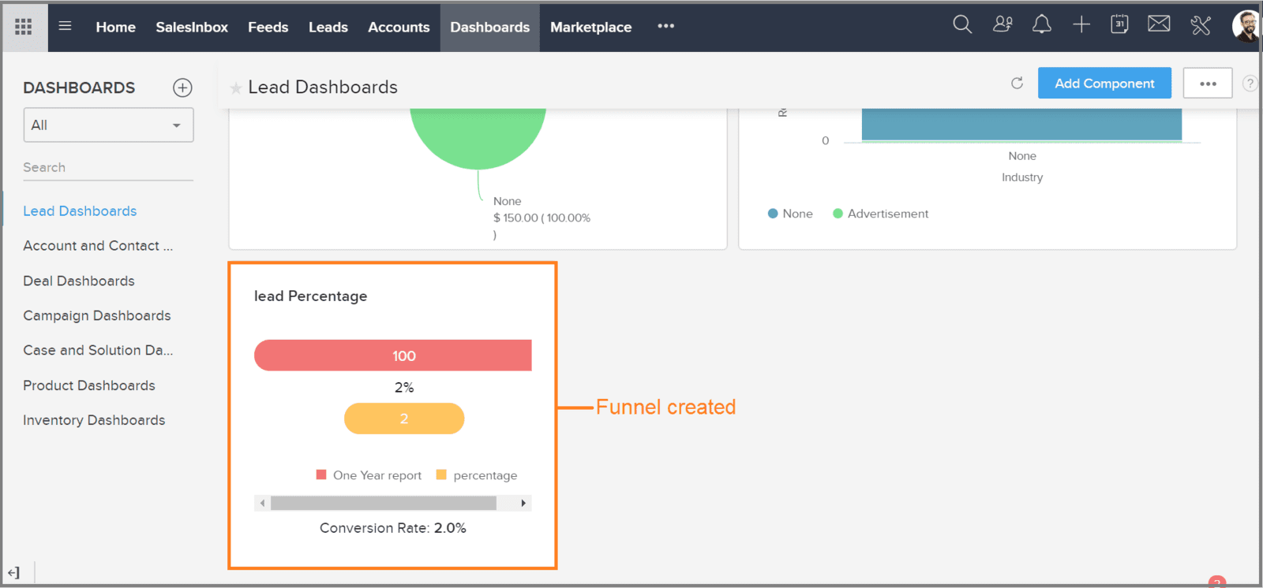Open the search magnifier icon
The height and width of the screenshot is (588, 1263).
[x=962, y=24]
